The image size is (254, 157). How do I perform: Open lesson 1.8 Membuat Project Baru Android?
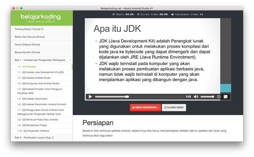[x=42, y=120]
